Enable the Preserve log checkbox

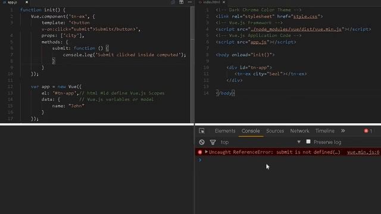point(308,141)
